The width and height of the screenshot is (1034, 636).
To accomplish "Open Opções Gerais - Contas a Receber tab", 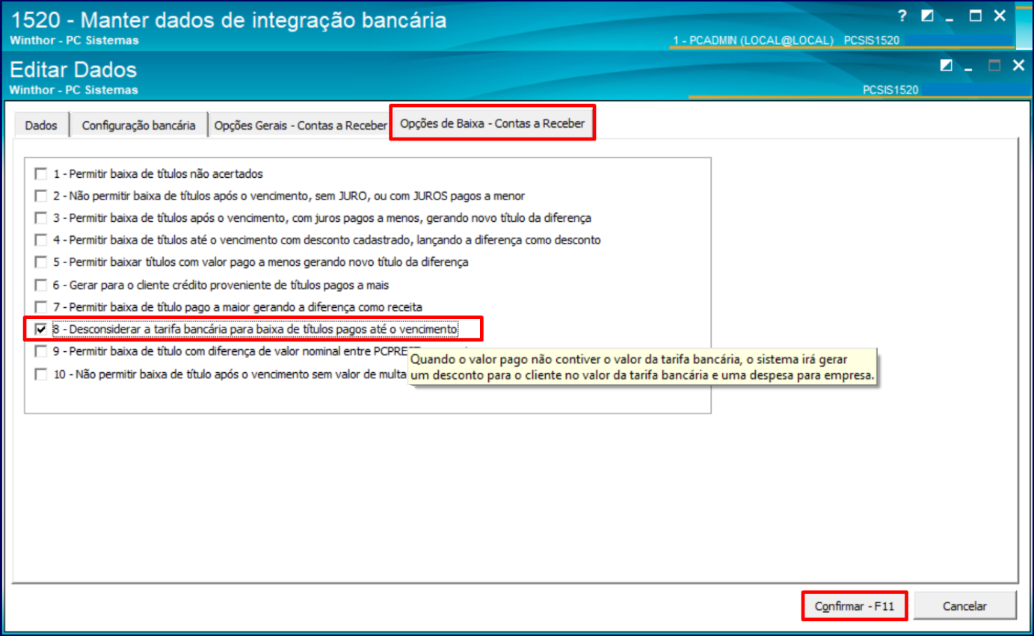I will tap(300, 126).
